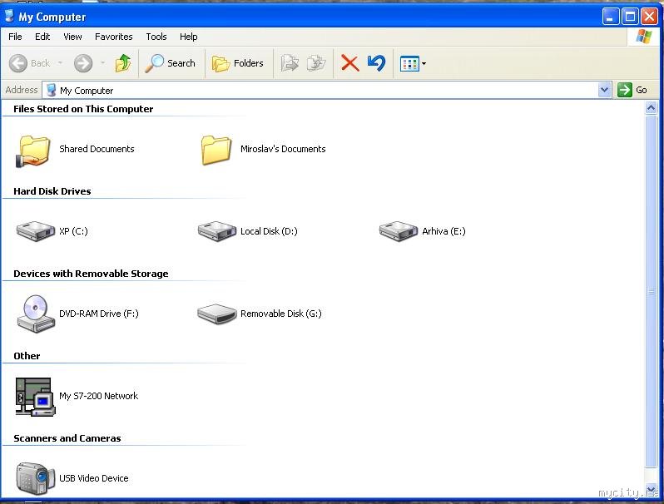This screenshot has width=664, height=504.
Task: Click the Scanners and Cameras header
Action: 67,438
